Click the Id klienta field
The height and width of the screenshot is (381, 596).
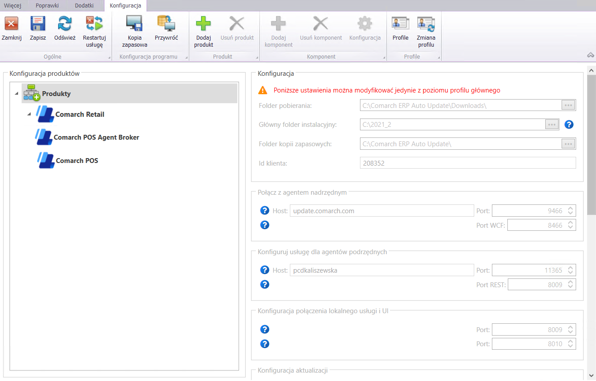point(468,163)
